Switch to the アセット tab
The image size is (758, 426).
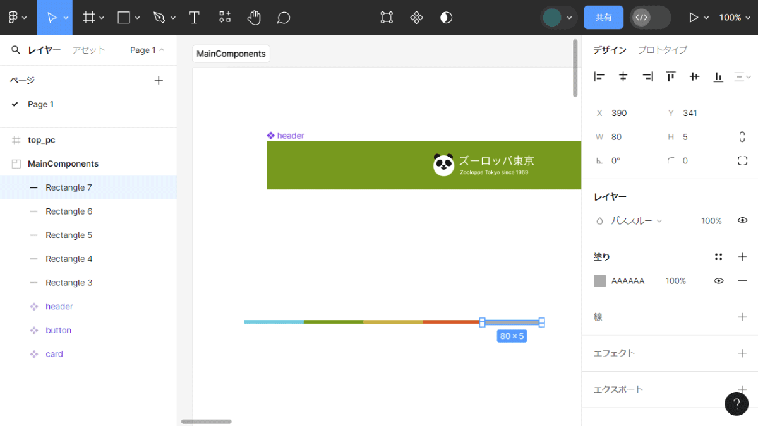pos(88,50)
